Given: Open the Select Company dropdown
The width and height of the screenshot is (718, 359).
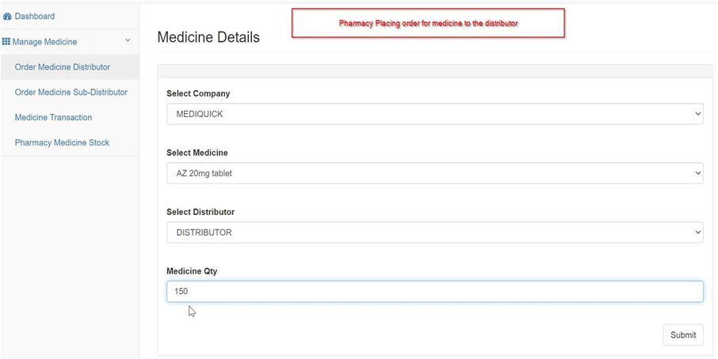Looking at the screenshot, I should [434, 114].
